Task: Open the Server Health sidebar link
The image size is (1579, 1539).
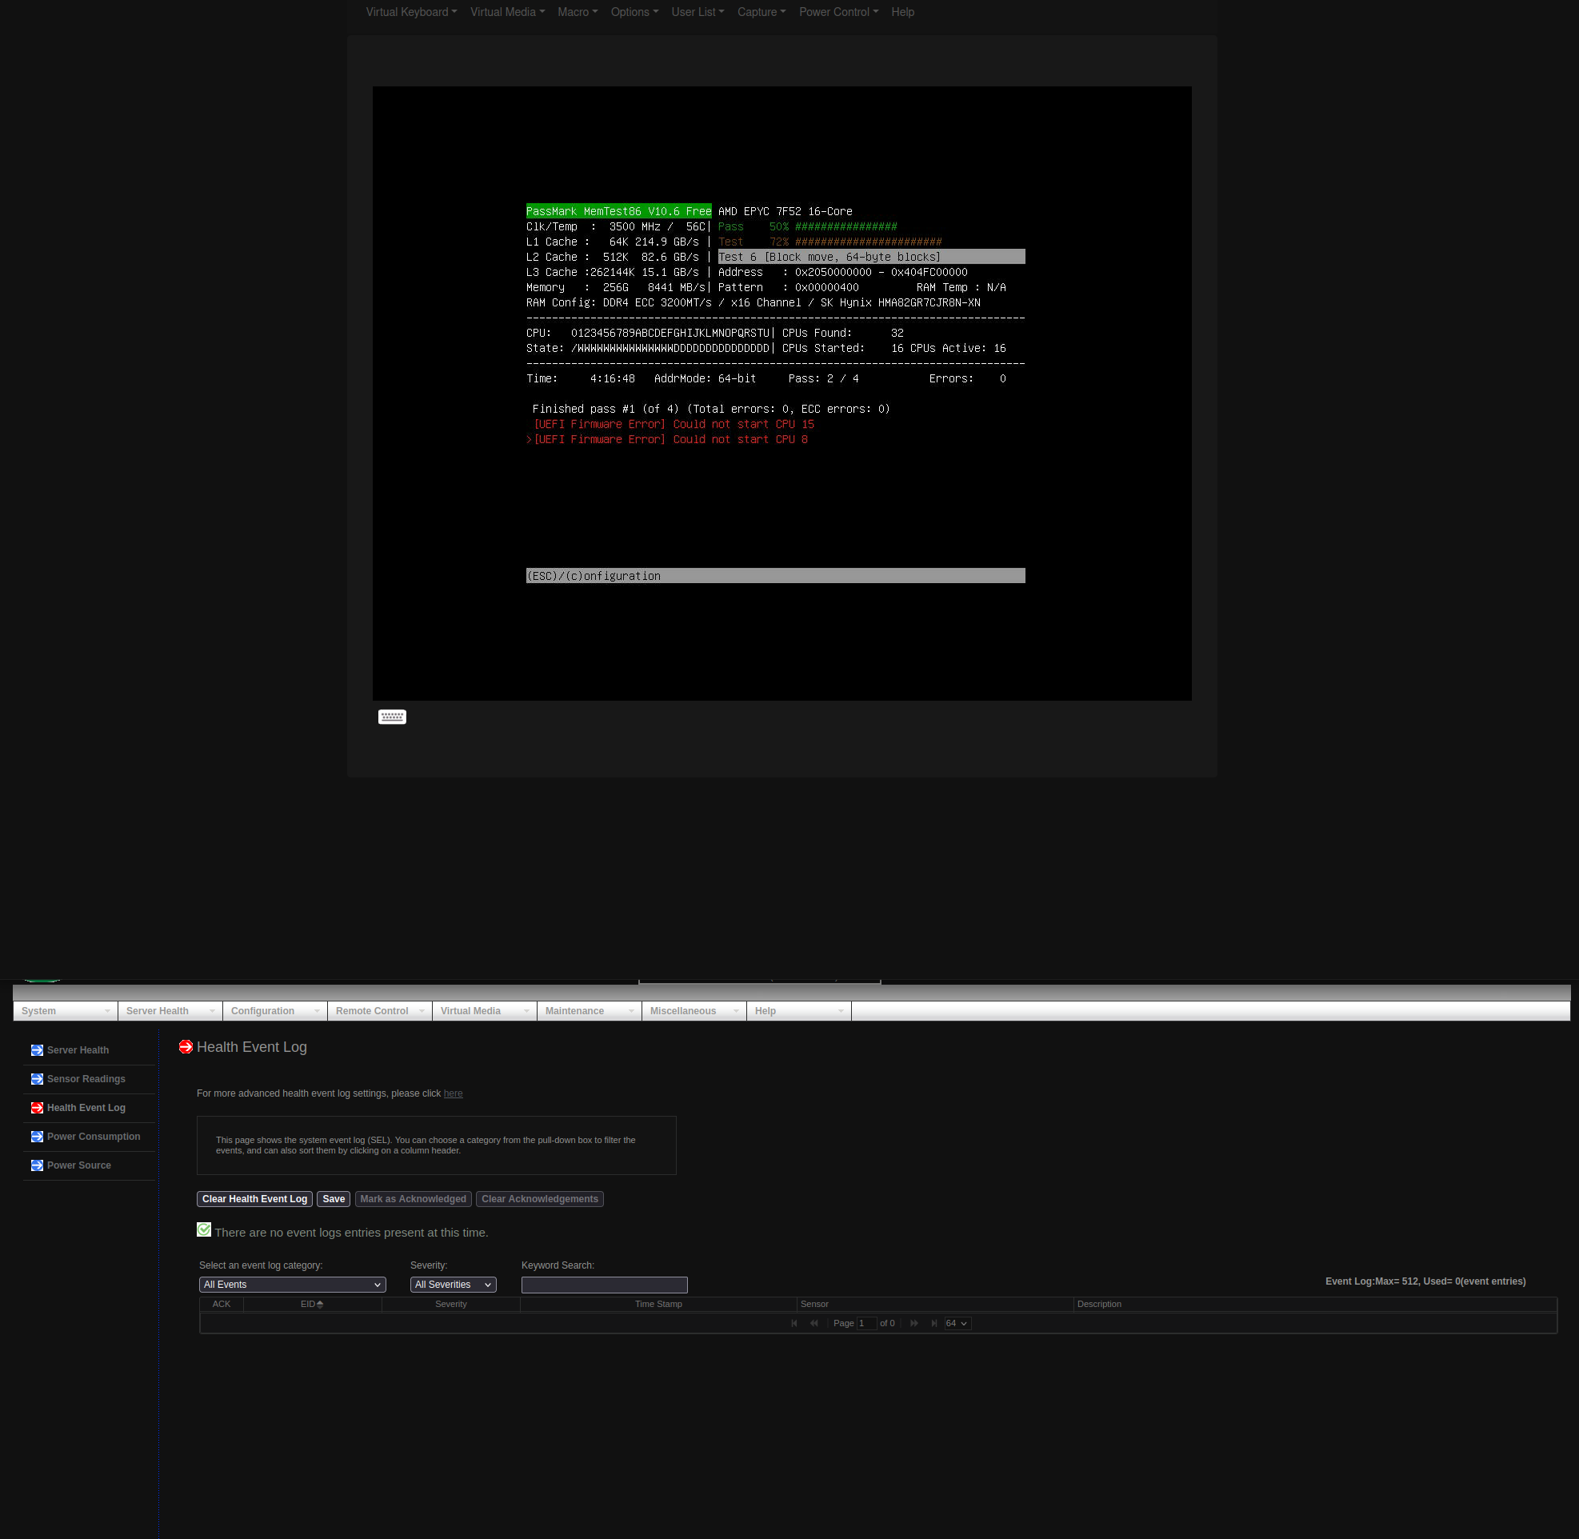Action: coord(78,1051)
